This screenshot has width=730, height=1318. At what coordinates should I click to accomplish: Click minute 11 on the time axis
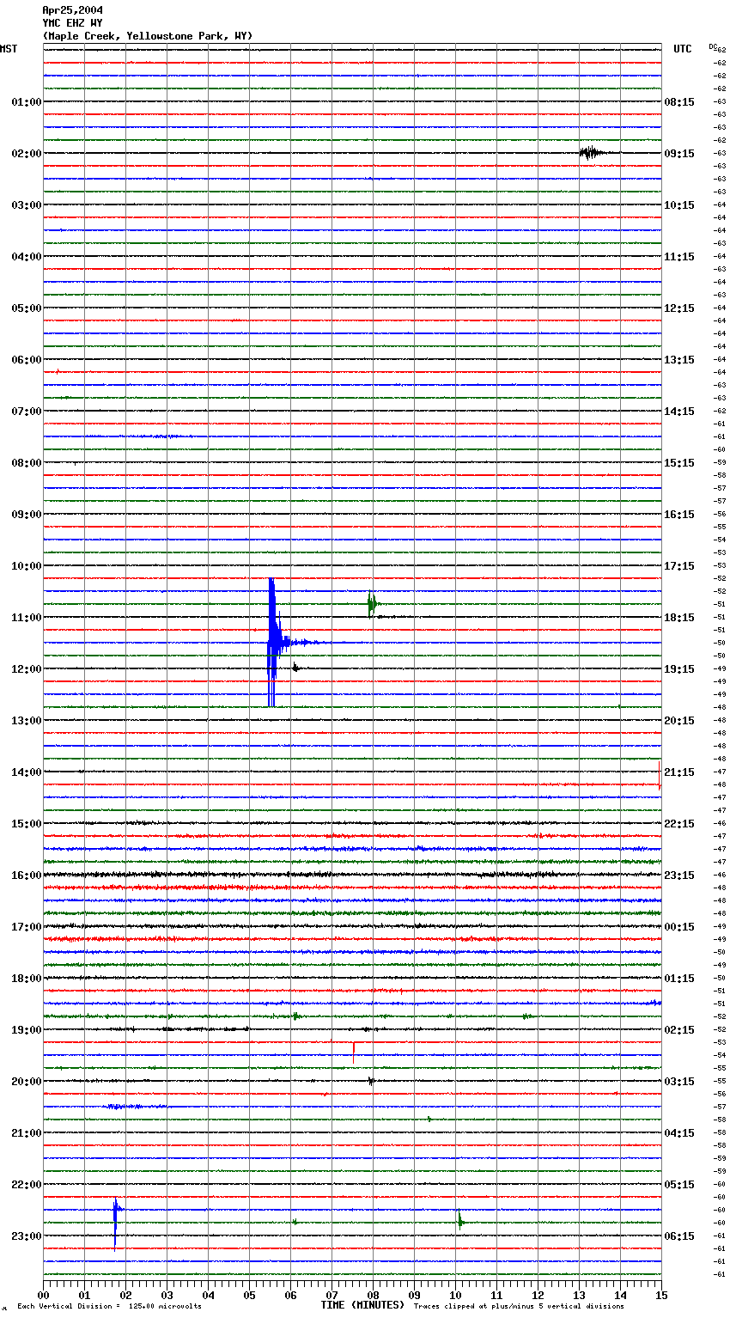point(496,1295)
